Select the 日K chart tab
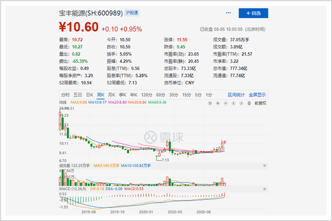 (x=90, y=94)
